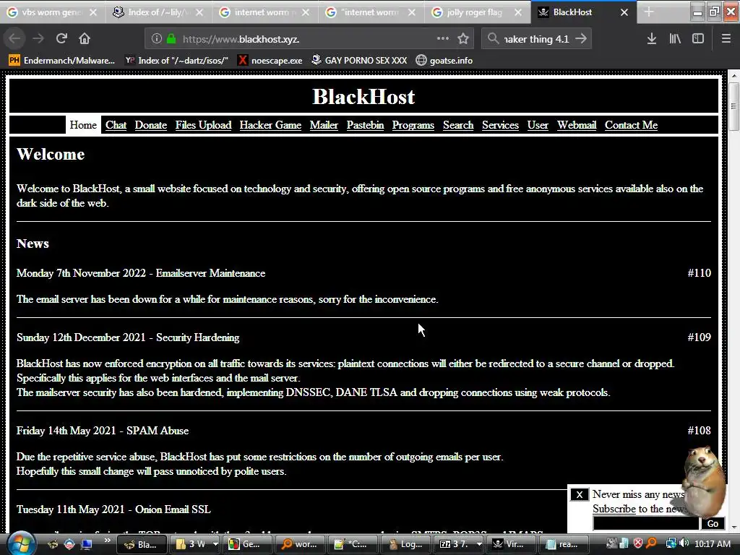Open the Hacker Game link
The image size is (740, 555).
click(270, 125)
